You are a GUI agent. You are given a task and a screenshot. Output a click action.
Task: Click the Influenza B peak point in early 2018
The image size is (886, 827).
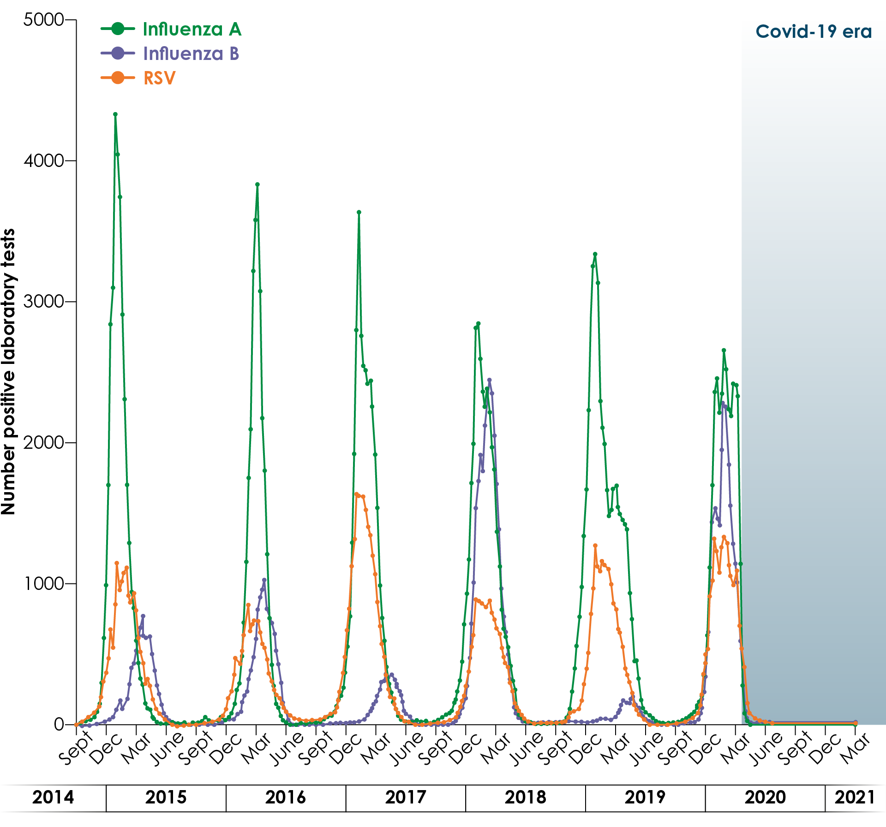(x=490, y=381)
